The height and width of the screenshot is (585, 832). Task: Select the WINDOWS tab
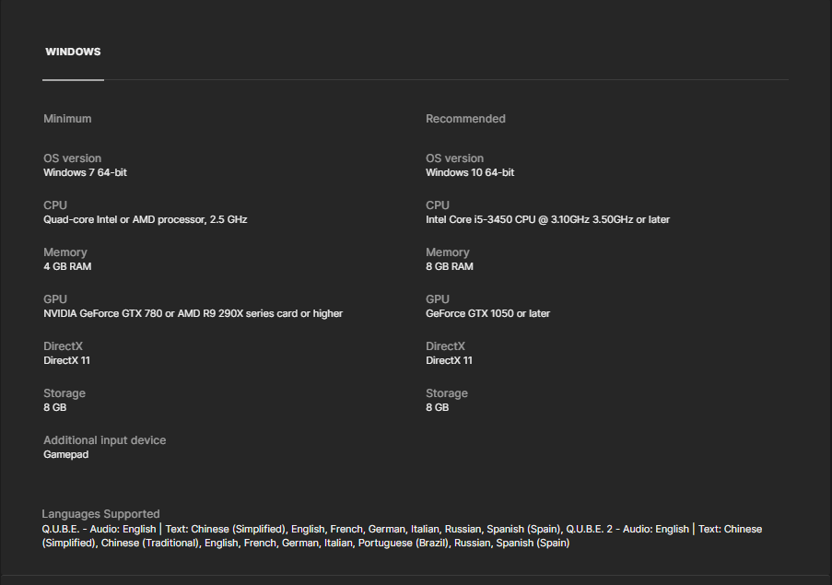73,53
